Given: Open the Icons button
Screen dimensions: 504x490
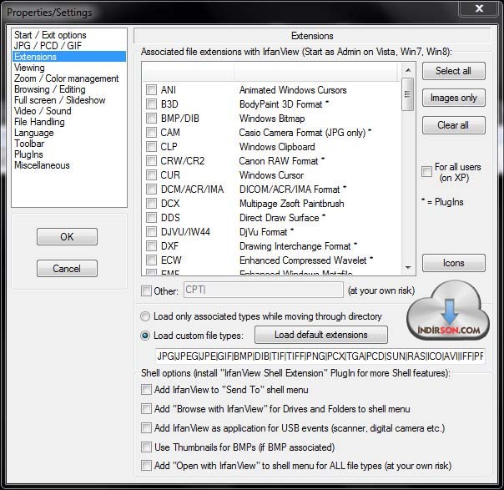Looking at the screenshot, I should (x=454, y=263).
